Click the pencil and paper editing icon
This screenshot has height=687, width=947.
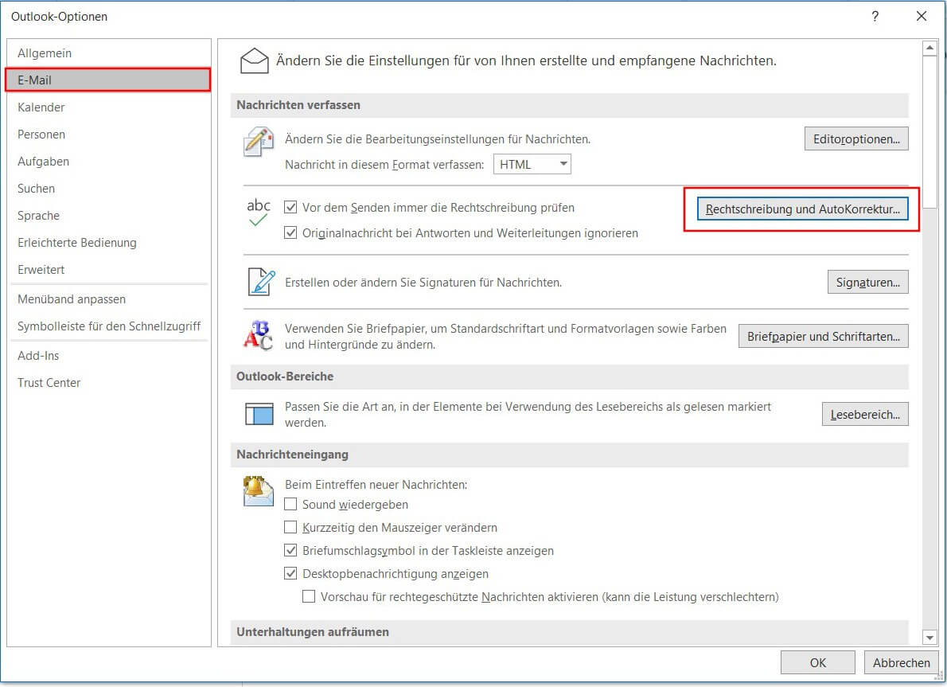[x=259, y=142]
